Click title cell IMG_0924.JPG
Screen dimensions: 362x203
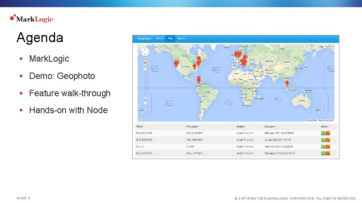144,140
